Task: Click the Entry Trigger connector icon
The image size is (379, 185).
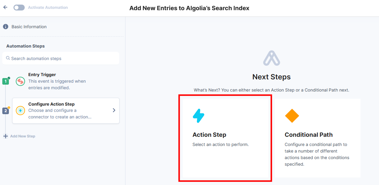Action: (20, 81)
